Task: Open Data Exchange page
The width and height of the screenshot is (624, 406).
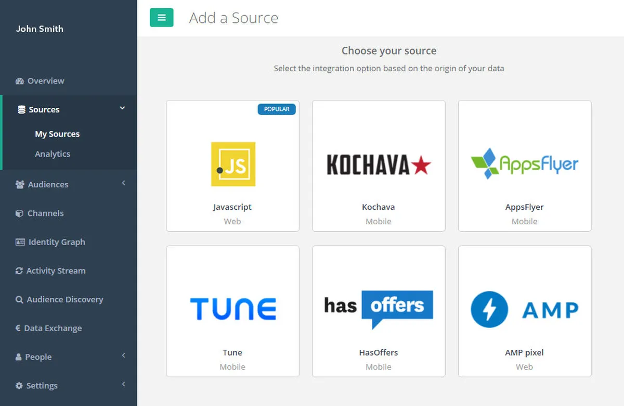Action: pyautogui.click(x=53, y=328)
